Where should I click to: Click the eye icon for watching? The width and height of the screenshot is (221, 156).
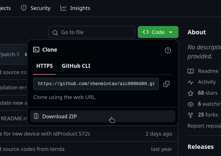[x=191, y=104]
